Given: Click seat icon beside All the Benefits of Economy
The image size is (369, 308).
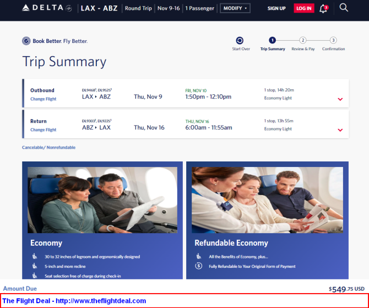Looking at the screenshot, I should click(x=199, y=256).
